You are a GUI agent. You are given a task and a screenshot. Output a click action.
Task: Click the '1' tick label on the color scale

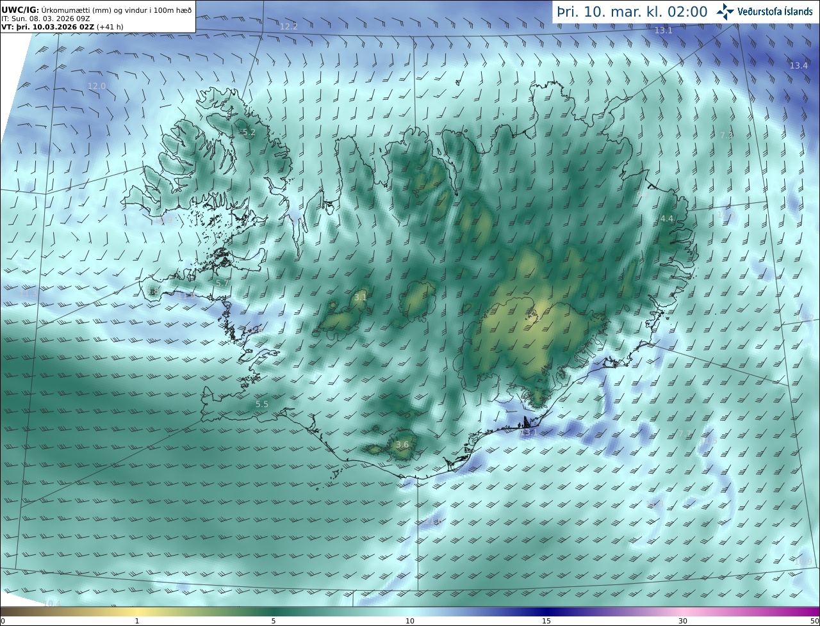[137, 621]
